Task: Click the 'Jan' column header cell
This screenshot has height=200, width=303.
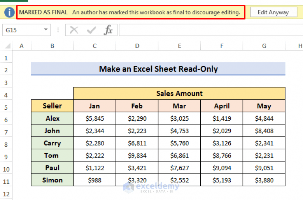Action: (x=94, y=106)
